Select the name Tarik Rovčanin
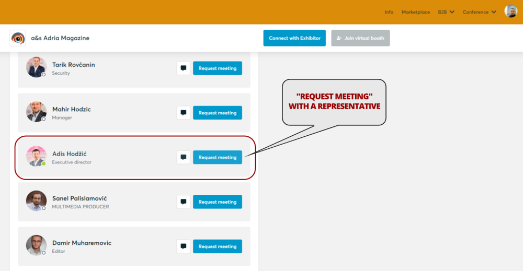This screenshot has width=523, height=271. [x=73, y=65]
